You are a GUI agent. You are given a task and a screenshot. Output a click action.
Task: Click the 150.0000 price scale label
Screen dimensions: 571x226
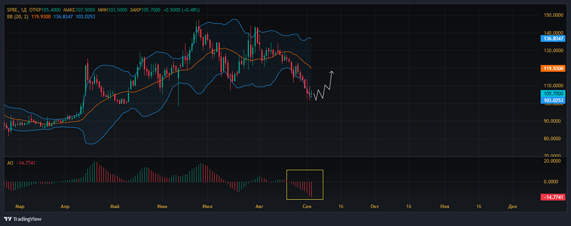(553, 15)
